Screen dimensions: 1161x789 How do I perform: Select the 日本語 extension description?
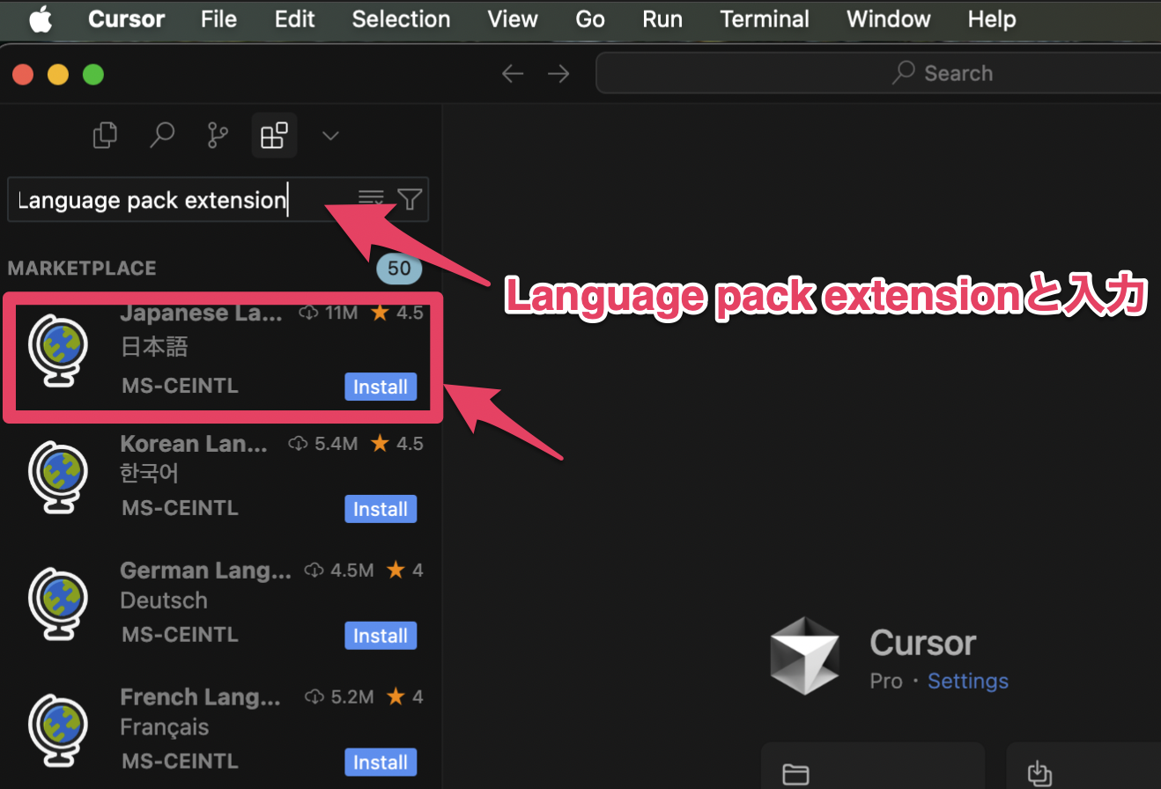pos(154,347)
